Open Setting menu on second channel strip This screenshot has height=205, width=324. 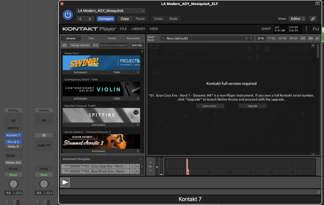point(44,110)
